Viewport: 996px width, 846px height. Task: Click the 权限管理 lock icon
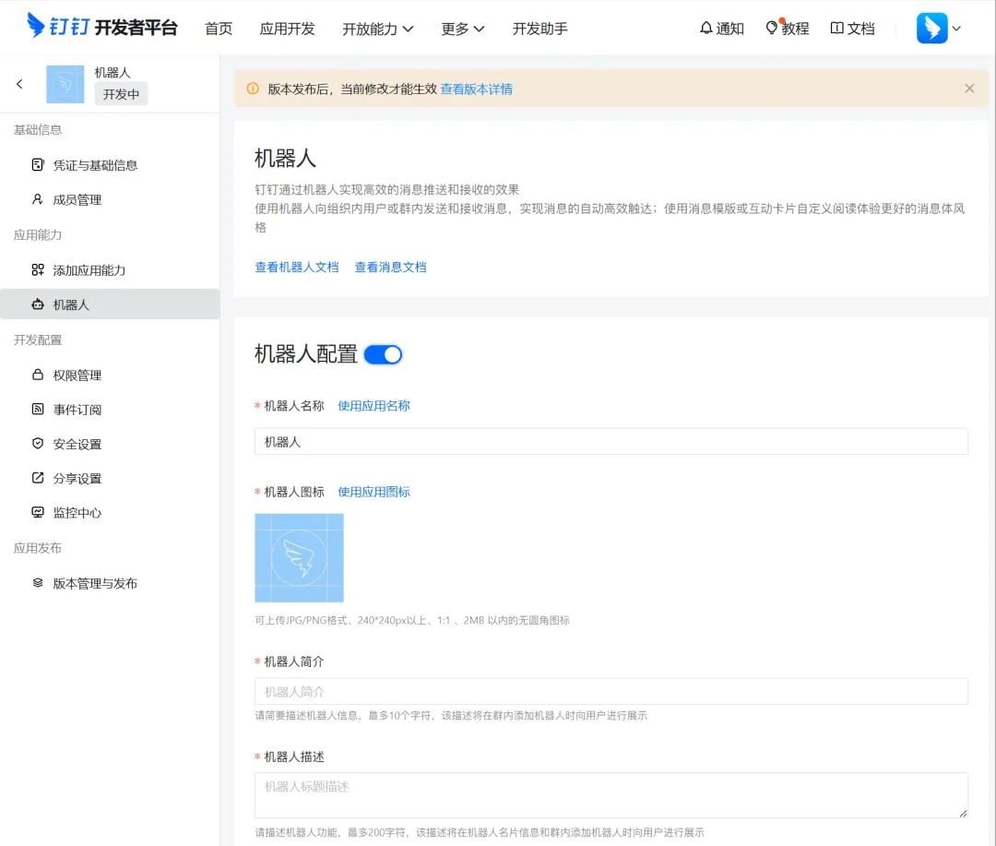(x=38, y=375)
